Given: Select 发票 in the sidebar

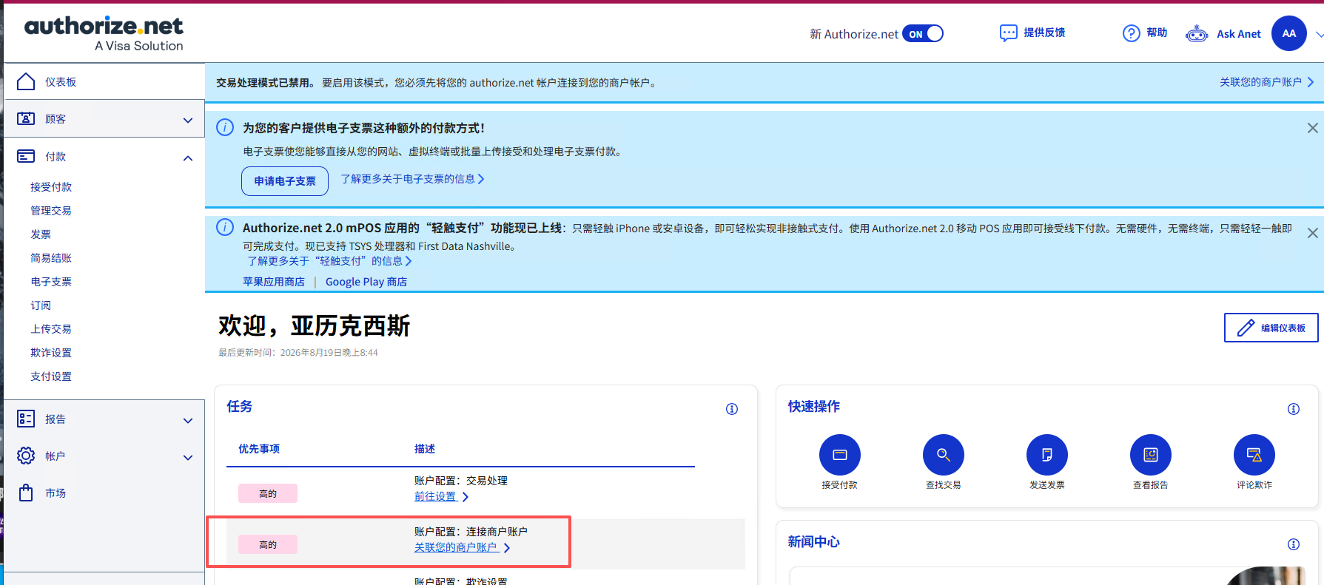Looking at the screenshot, I should point(41,234).
